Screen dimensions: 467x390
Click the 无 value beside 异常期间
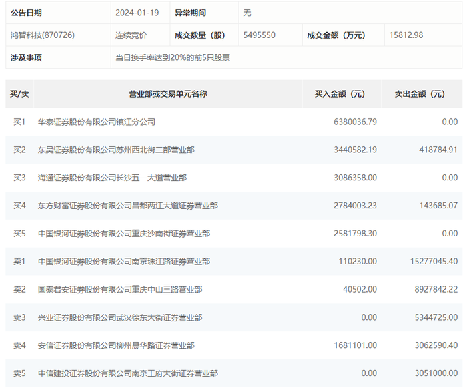pyautogui.click(x=247, y=13)
